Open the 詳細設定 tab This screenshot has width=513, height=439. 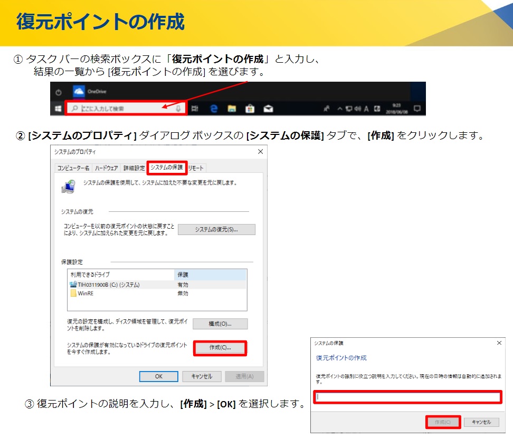(x=134, y=168)
